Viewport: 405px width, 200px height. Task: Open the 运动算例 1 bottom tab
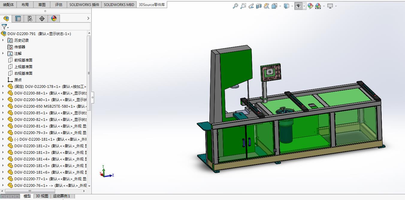pos(61,196)
